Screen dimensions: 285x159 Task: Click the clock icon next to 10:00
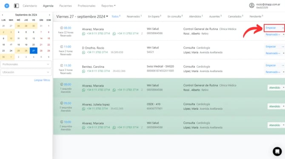(x=62, y=122)
